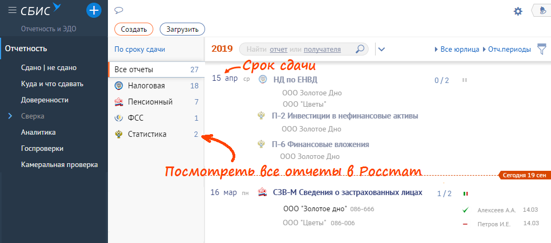Focus the Найти отчет search field
Viewport: 551px width, 243px height.
[x=304, y=50]
